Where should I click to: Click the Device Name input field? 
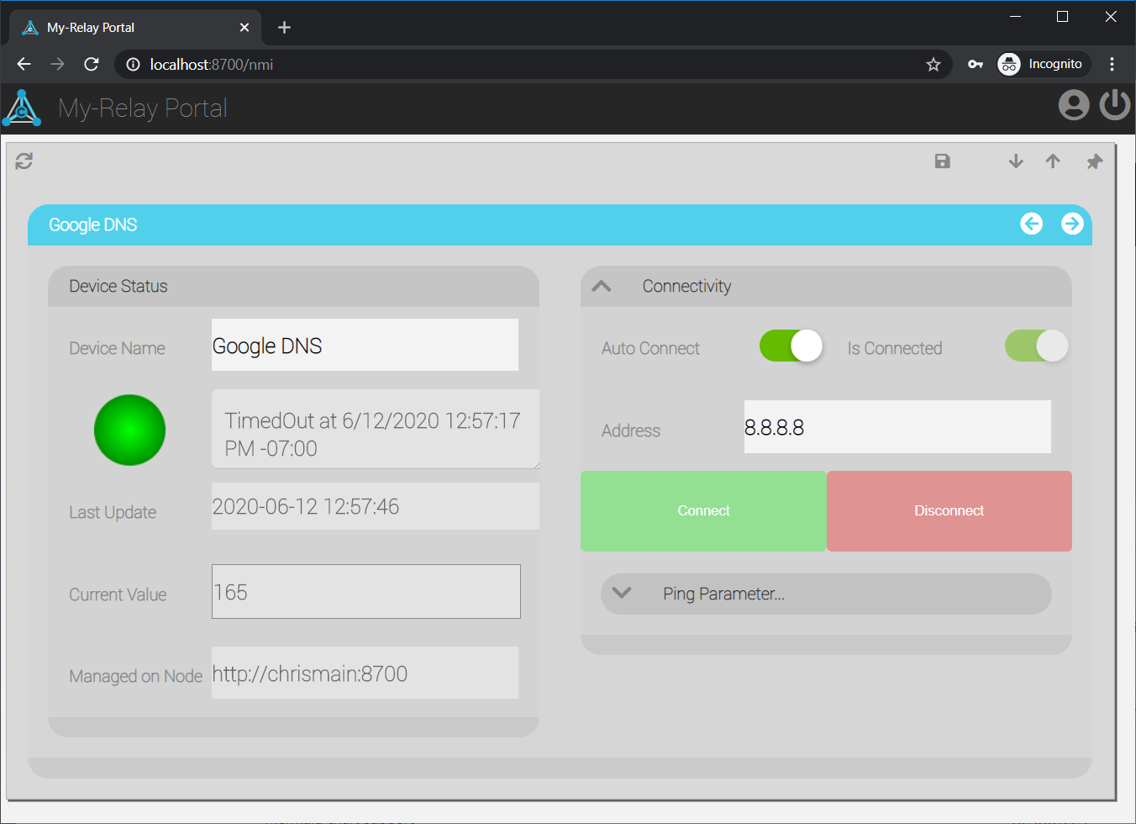pyautogui.click(x=365, y=345)
